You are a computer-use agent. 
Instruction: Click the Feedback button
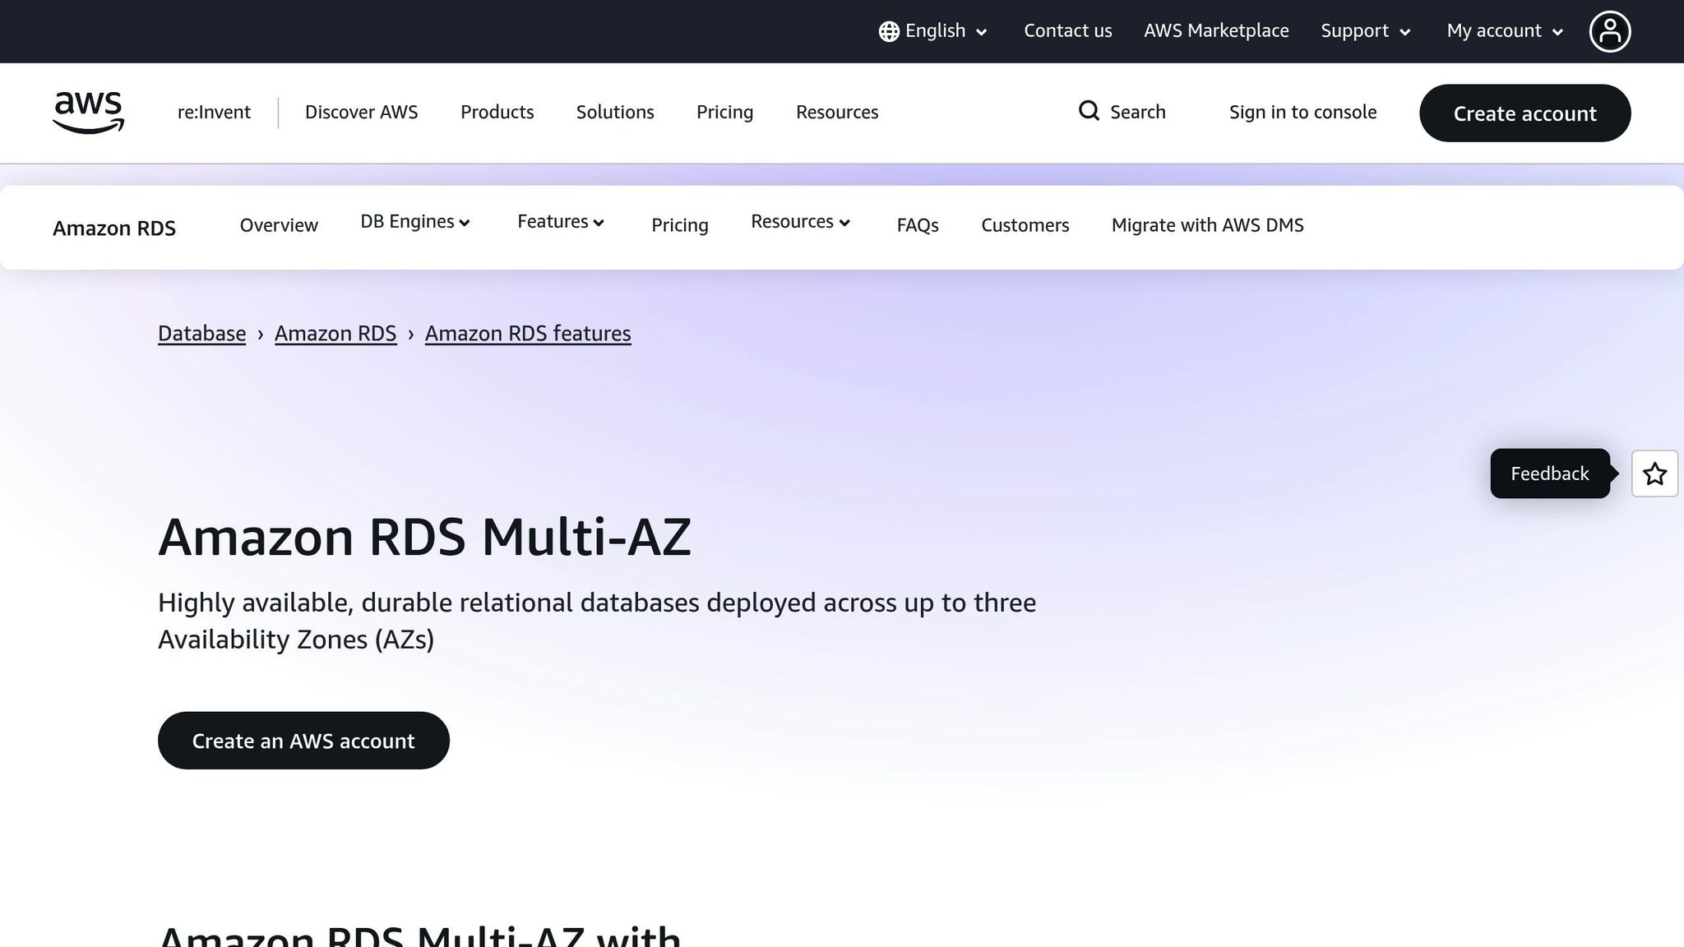[1550, 473]
